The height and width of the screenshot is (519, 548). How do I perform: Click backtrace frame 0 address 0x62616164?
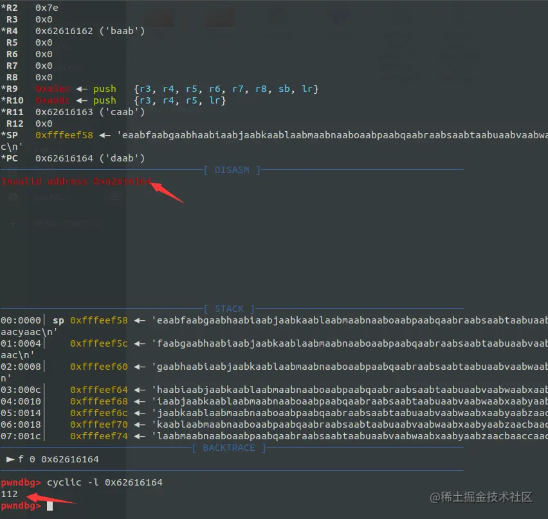click(70, 459)
